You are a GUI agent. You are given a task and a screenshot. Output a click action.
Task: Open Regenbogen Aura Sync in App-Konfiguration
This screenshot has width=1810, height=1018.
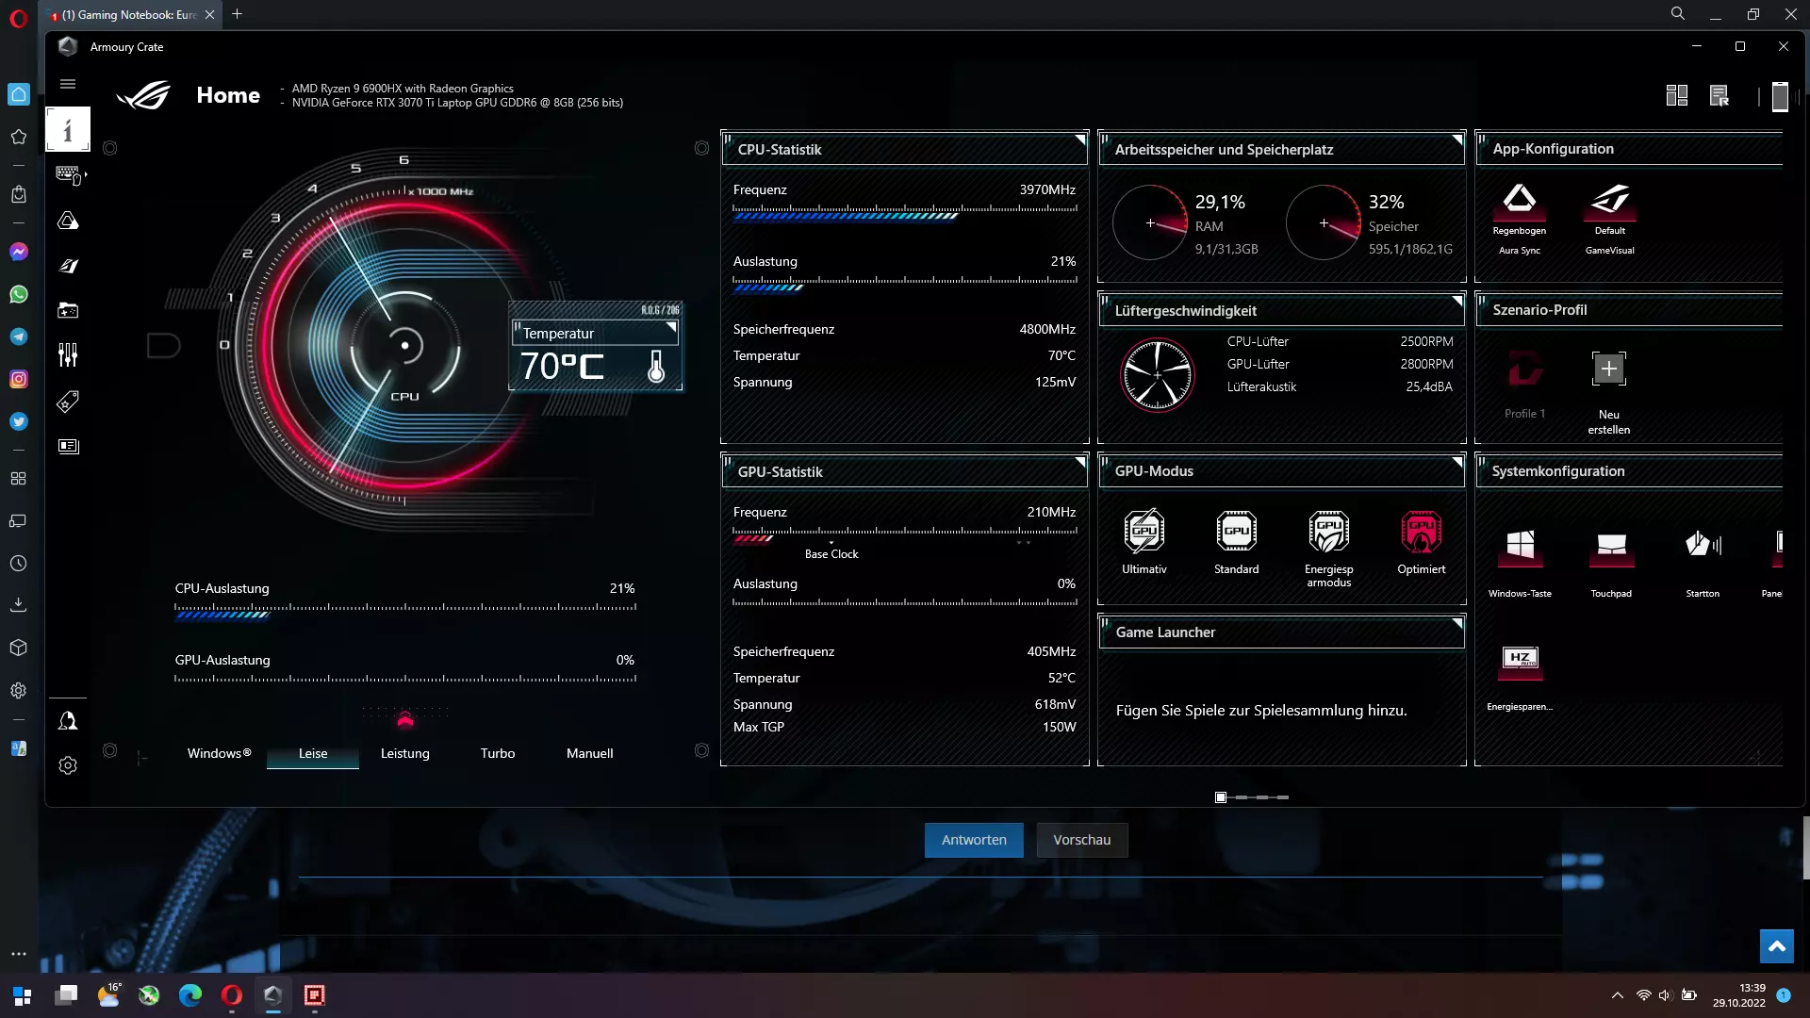(1519, 218)
